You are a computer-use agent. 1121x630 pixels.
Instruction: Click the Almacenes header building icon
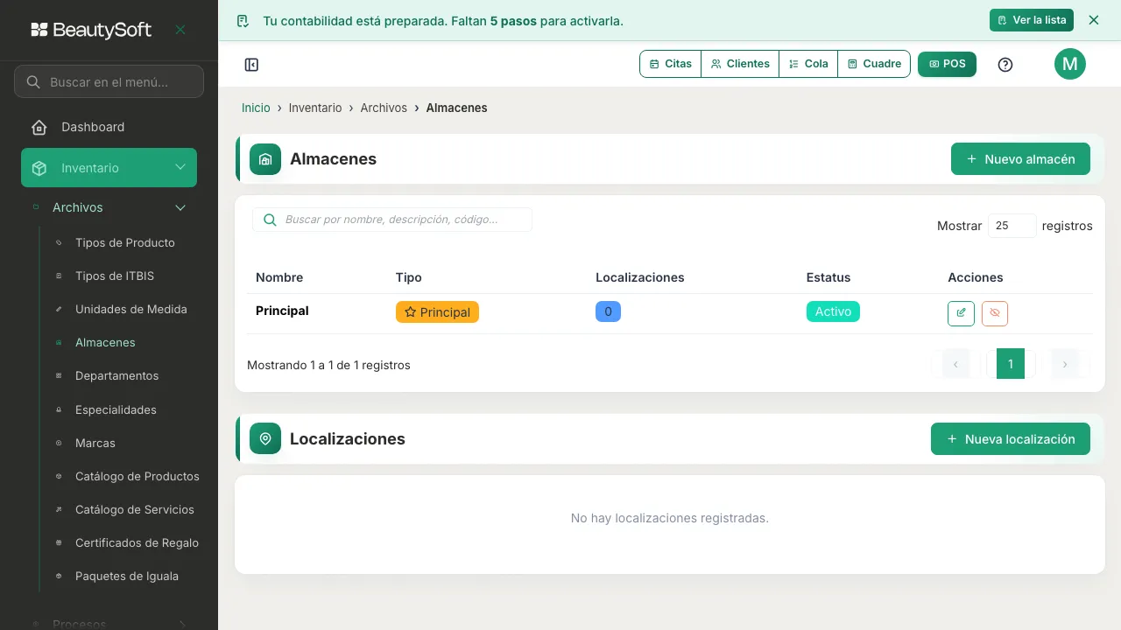pyautogui.click(x=265, y=159)
